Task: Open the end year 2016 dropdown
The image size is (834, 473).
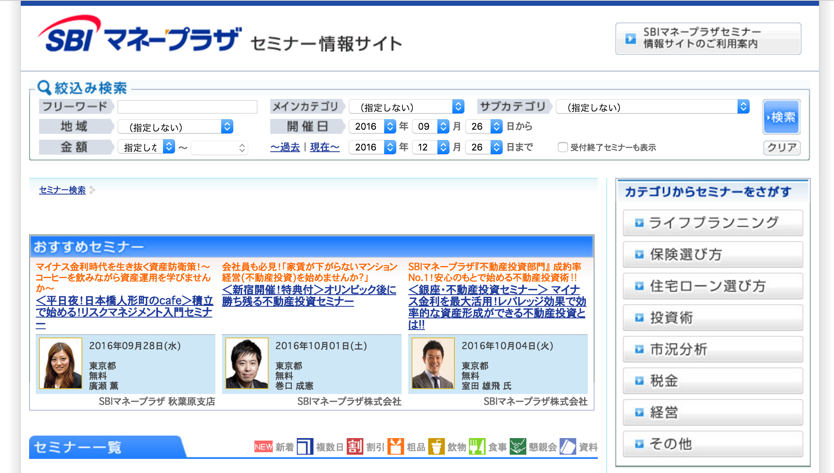Action: pyautogui.click(x=372, y=147)
